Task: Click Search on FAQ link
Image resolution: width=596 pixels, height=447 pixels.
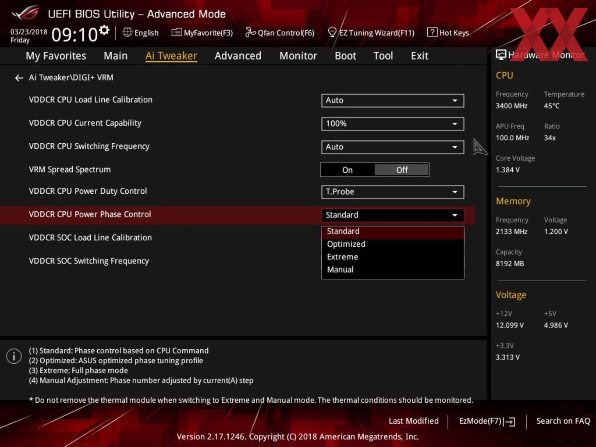Action: click(x=563, y=421)
